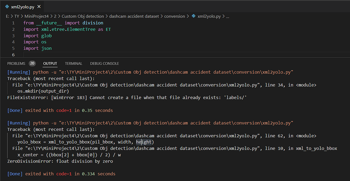Image resolution: width=350 pixels, height=181 pixels.
Task: Click the E: breadcrumb segment
Action: (x=8, y=16)
